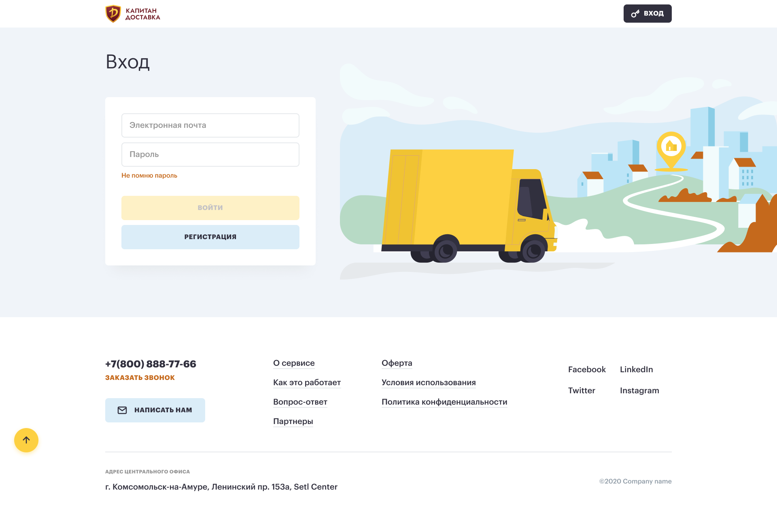Visit the Twitter link
The height and width of the screenshot is (509, 777).
point(582,390)
